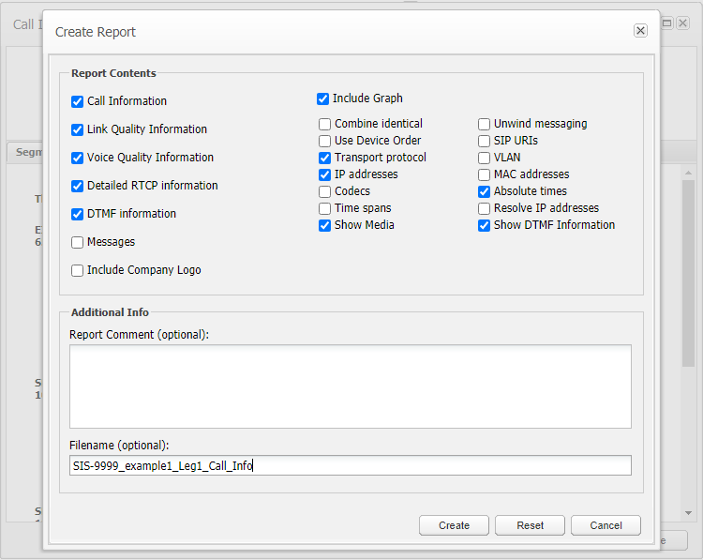Uncheck Detailed RTCP information

point(78,186)
